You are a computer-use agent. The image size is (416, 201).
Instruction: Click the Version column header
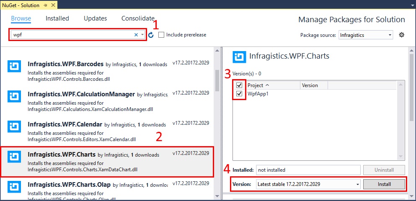[x=314, y=85]
